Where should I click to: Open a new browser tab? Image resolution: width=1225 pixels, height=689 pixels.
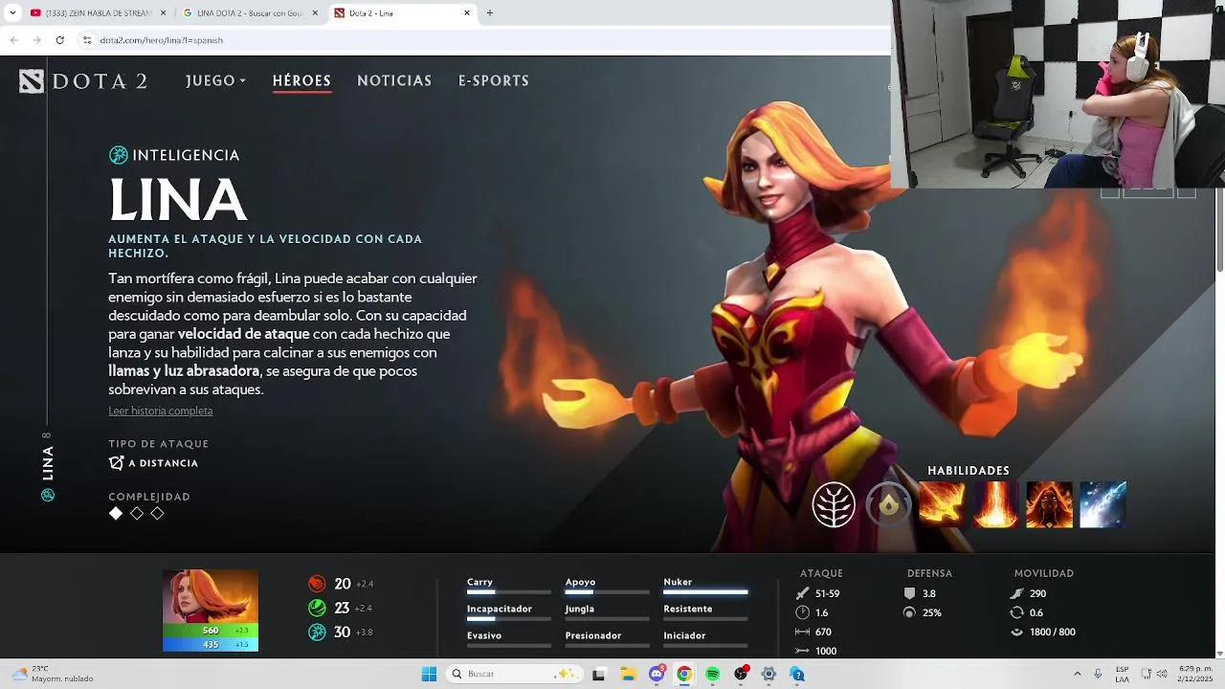point(490,13)
